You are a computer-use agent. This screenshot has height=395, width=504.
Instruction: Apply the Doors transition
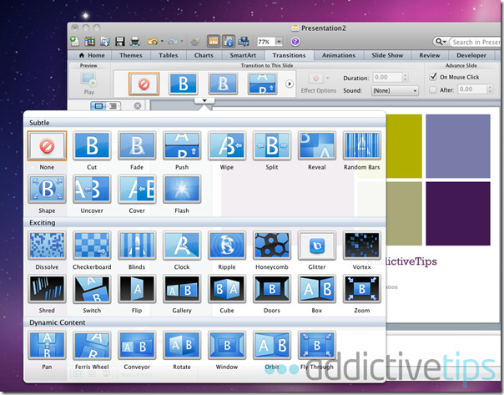point(272,289)
